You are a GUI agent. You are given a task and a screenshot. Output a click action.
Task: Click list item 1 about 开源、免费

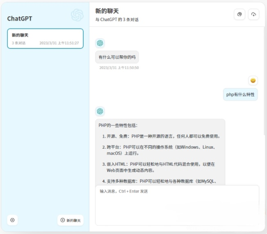[161, 136]
